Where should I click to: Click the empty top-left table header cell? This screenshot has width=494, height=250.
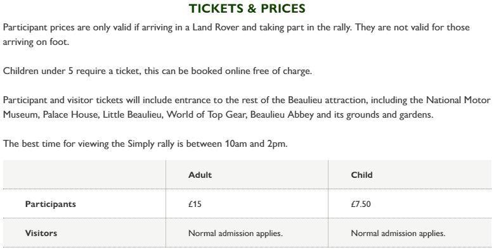84,175
